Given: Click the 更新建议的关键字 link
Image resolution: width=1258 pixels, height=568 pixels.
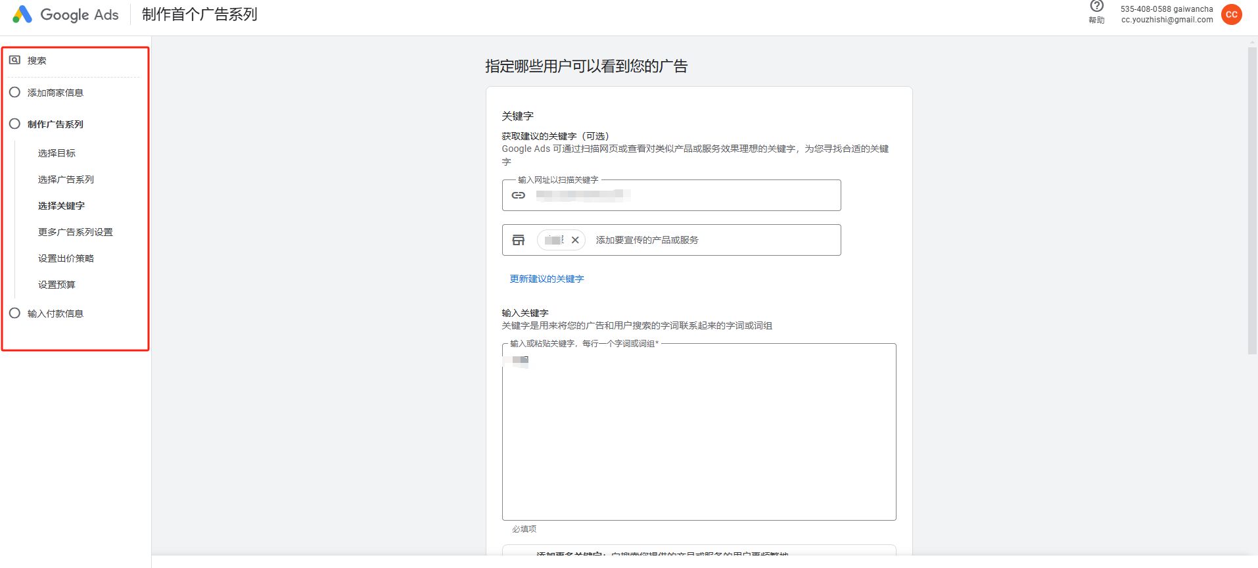Looking at the screenshot, I should point(547,279).
